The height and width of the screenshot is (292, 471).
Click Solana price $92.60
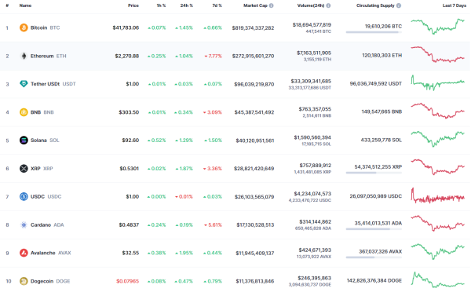[130, 141]
